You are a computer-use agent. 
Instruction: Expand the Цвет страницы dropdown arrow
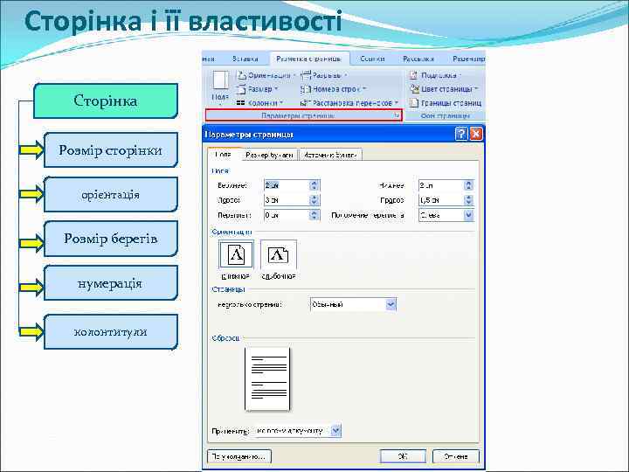(x=477, y=89)
